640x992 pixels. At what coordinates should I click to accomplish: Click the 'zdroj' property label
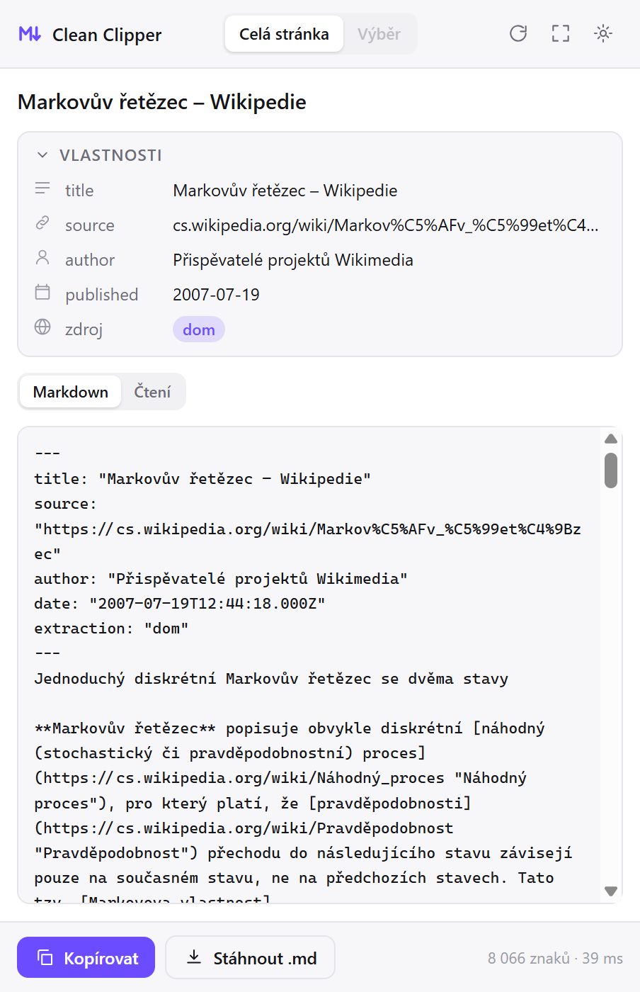tap(84, 329)
